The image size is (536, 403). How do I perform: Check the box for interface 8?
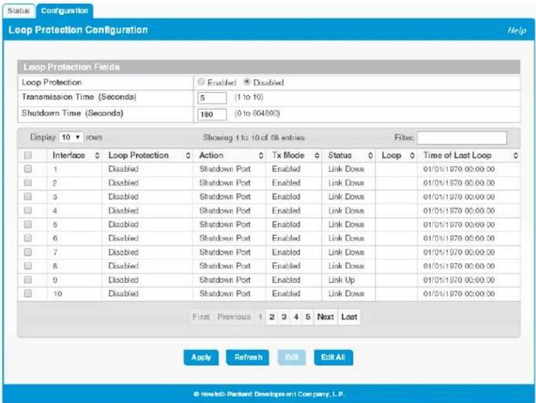[x=28, y=266]
